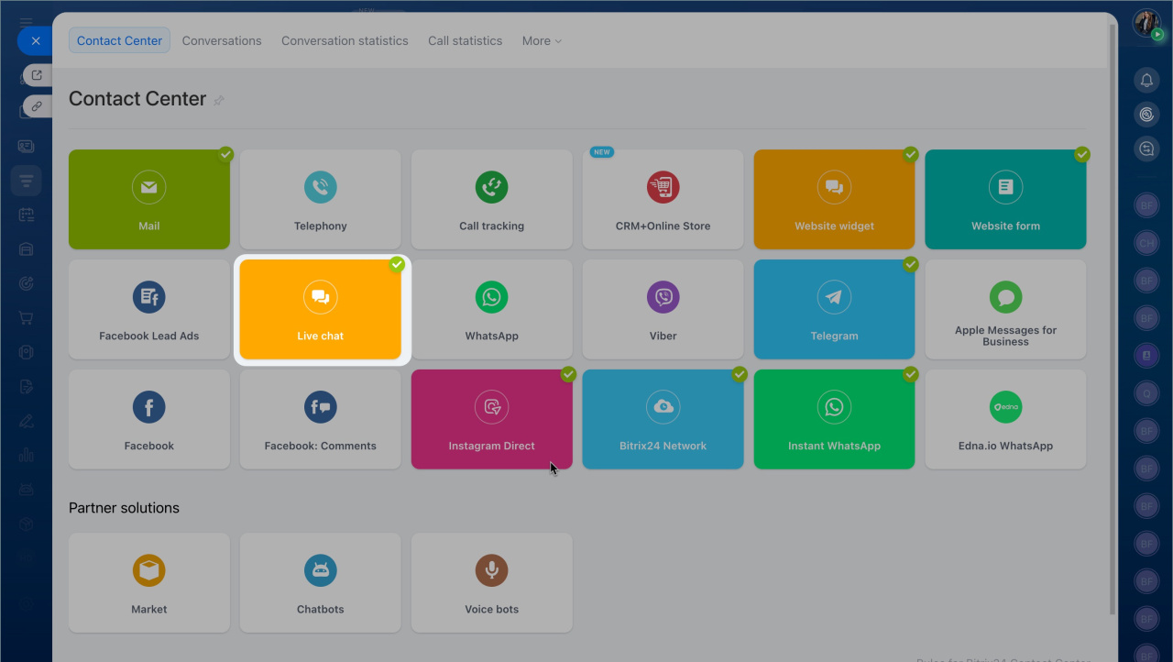Open the Telephony tile
Viewport: 1173px width, 662px height.
click(x=321, y=200)
